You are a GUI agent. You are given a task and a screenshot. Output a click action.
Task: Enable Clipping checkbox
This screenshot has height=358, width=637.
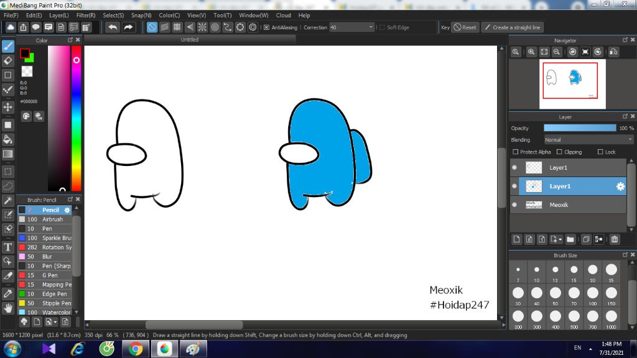pyautogui.click(x=559, y=152)
